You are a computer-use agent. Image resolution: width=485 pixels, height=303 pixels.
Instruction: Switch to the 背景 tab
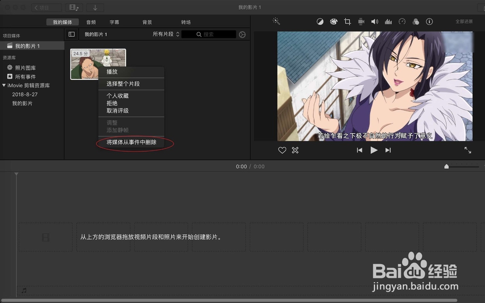147,22
